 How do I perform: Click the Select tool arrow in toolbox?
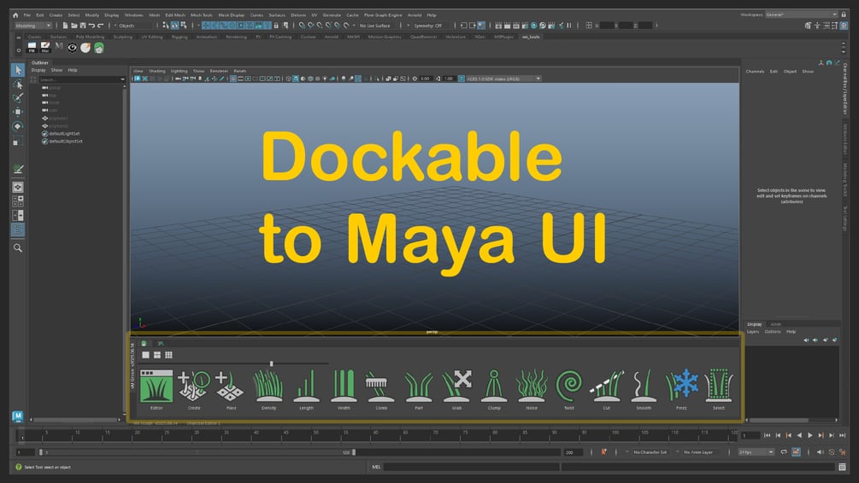coord(18,70)
